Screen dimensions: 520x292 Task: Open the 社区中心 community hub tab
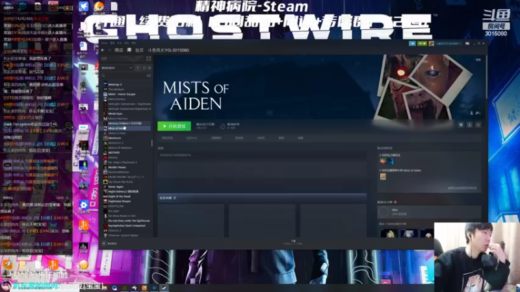click(x=192, y=138)
